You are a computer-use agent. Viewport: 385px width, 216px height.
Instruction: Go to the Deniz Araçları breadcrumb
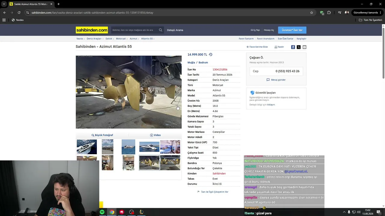[x=94, y=39]
